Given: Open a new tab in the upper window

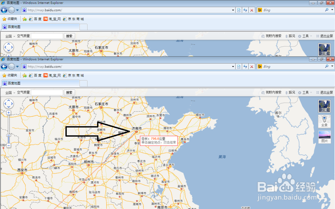Looking at the screenshot, I should [83, 27].
